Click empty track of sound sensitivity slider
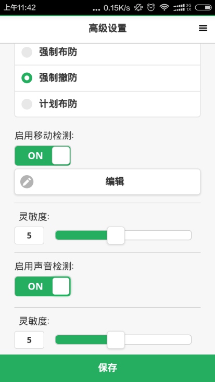Screen dimensions: 215x382 click(x=158, y=339)
